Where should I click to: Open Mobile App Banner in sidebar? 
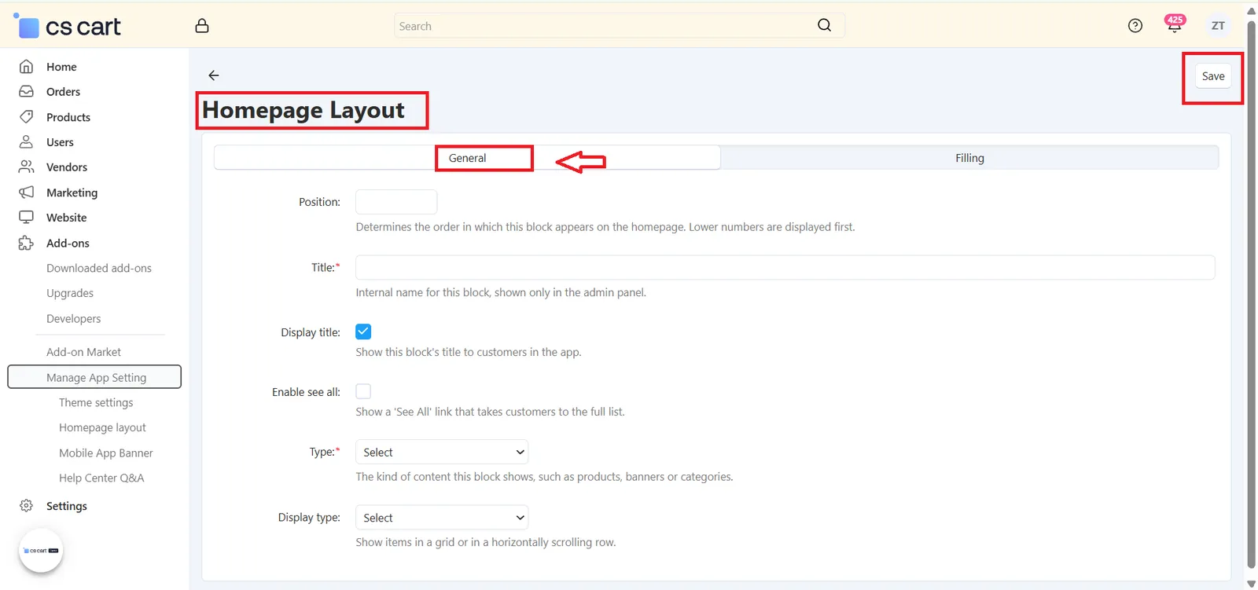point(106,453)
